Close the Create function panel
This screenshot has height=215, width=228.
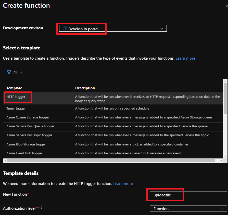point(226,6)
